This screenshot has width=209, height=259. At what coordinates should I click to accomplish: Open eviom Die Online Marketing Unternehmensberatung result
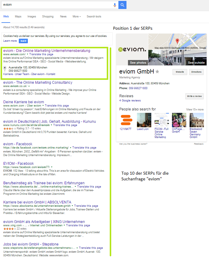point(47,50)
